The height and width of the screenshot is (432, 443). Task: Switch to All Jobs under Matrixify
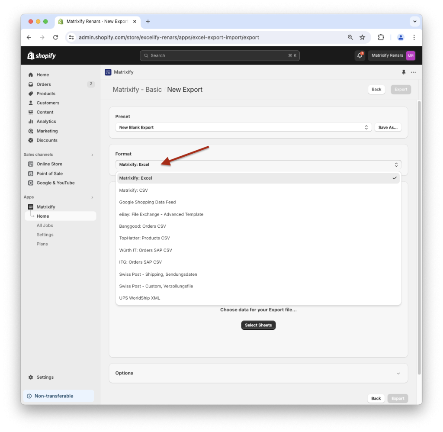tap(45, 225)
